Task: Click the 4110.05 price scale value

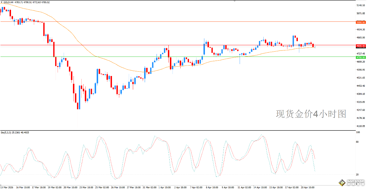Action: 361,126
